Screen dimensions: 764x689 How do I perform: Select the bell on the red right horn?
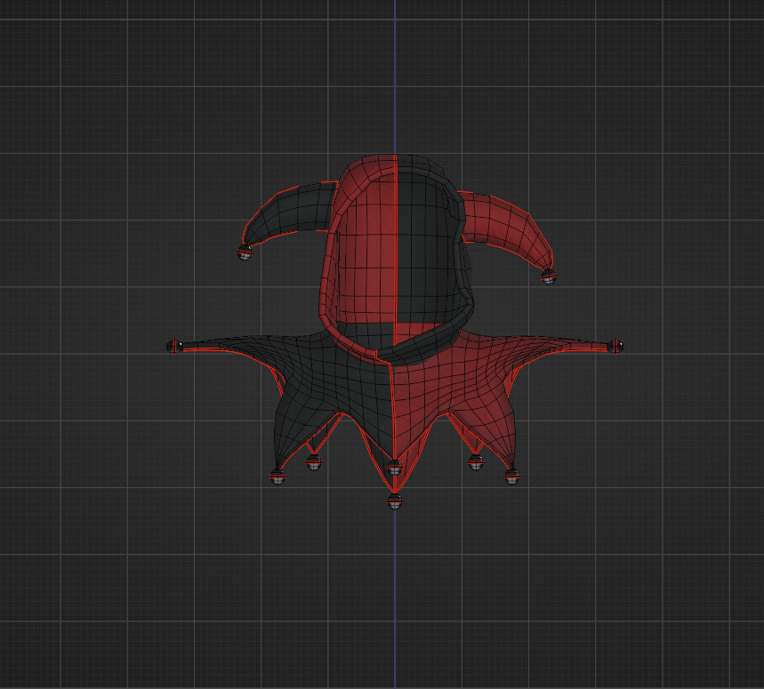pos(549,276)
